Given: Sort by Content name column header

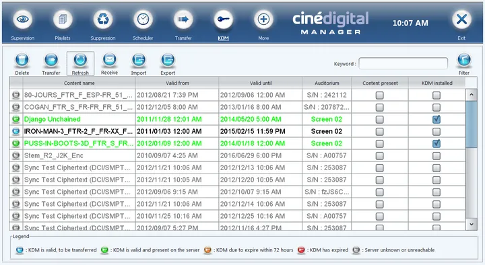Looking at the screenshot, I should [x=79, y=83].
